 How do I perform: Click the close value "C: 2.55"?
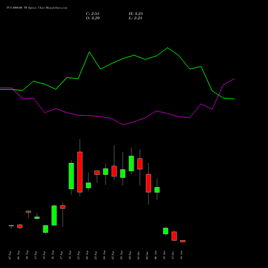93,14
